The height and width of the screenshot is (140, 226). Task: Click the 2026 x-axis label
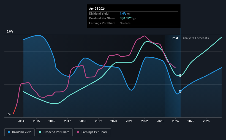(206, 121)
